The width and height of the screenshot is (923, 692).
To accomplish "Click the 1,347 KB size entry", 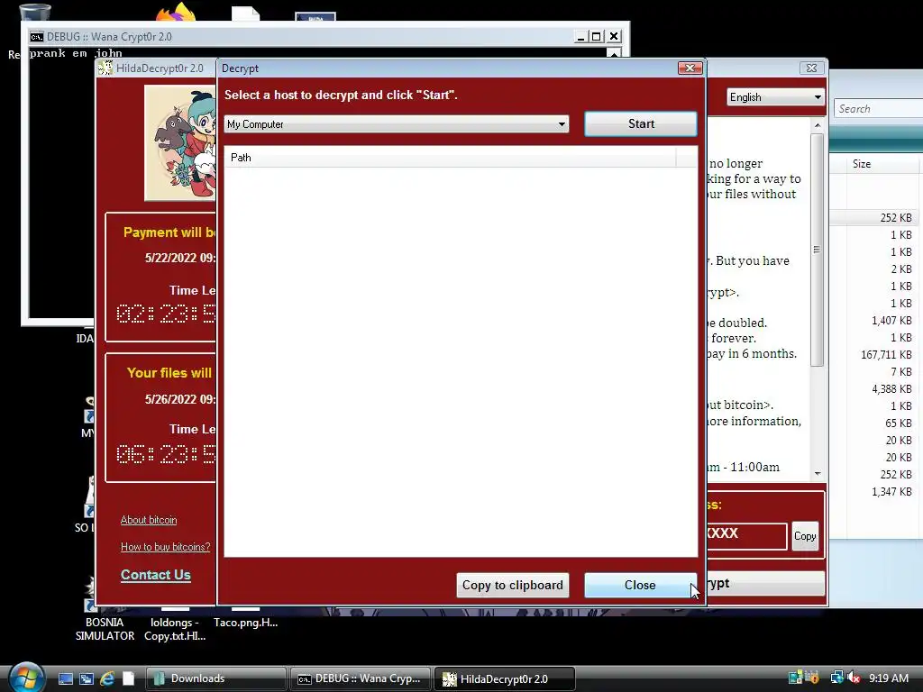I will tap(891, 491).
